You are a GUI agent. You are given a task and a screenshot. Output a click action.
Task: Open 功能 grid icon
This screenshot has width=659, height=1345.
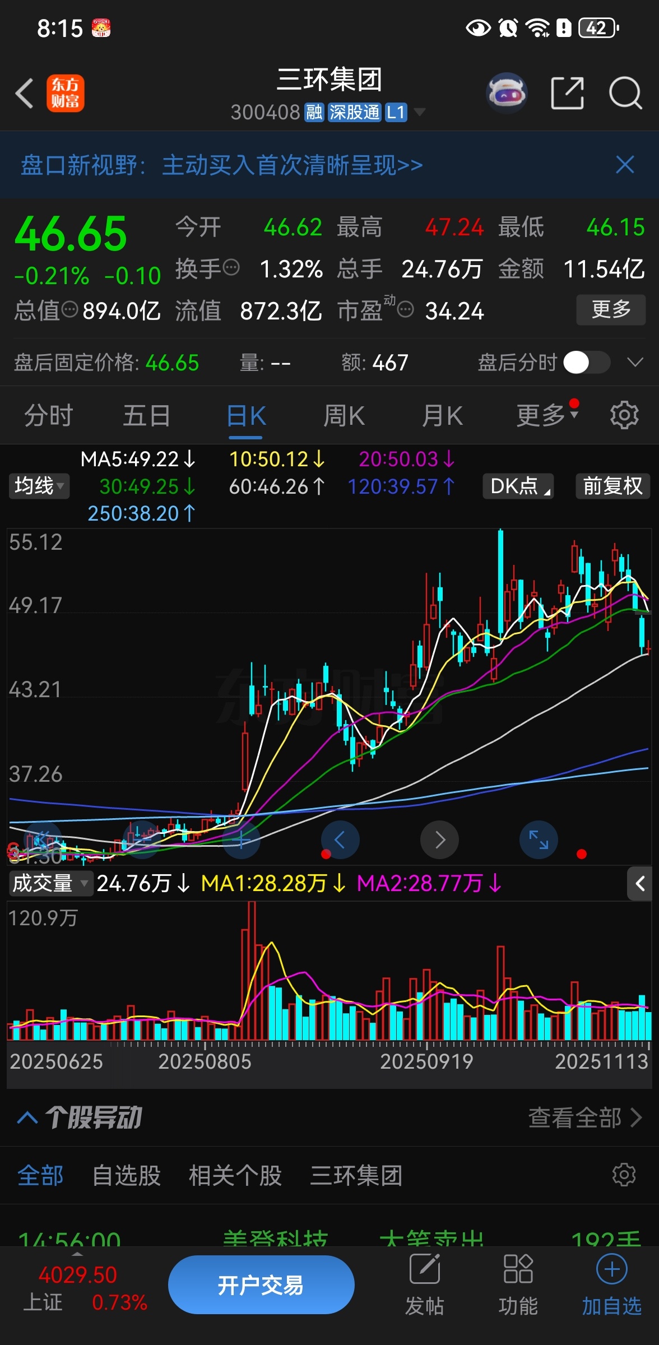[518, 1286]
